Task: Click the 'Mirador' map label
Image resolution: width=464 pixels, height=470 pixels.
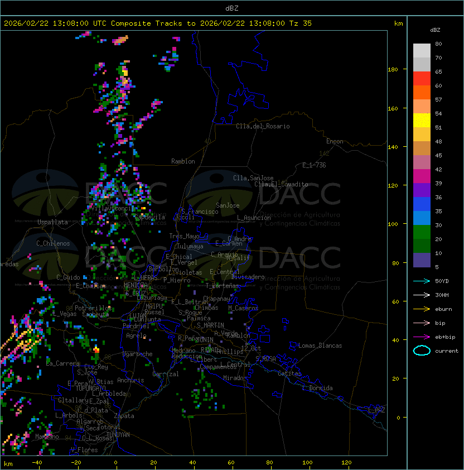Action: point(235,378)
